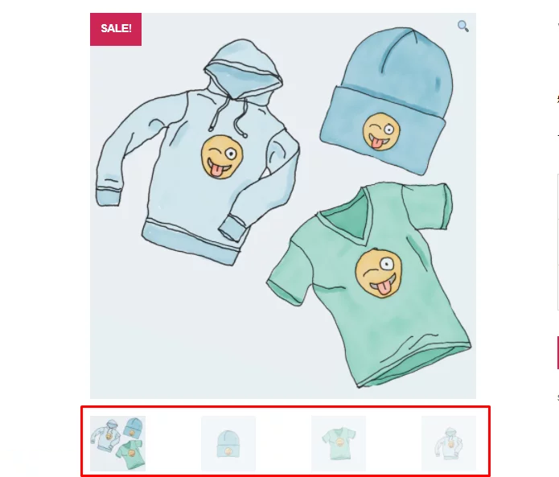Click the star rating at right edge
The width and height of the screenshot is (559, 477).
click(557, 99)
